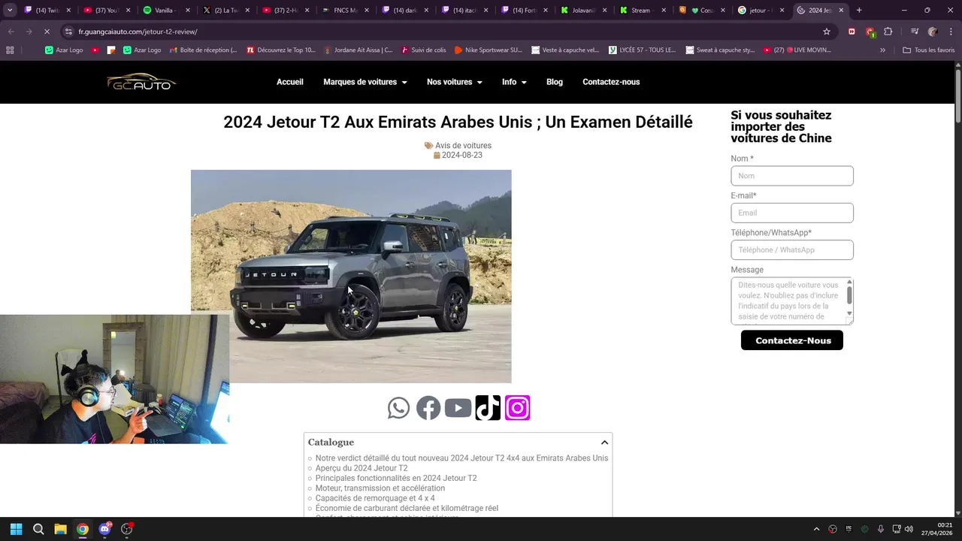
Task: Open the Boîte de réception bookmark
Action: [x=203, y=50]
